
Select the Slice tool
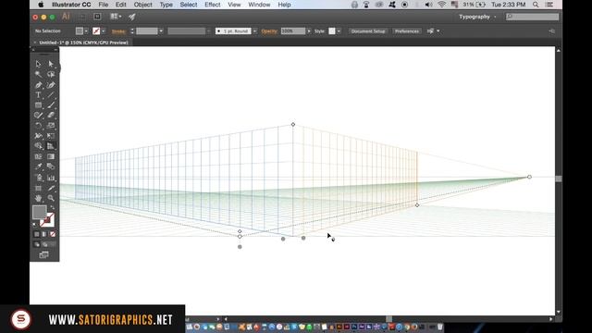pos(51,188)
